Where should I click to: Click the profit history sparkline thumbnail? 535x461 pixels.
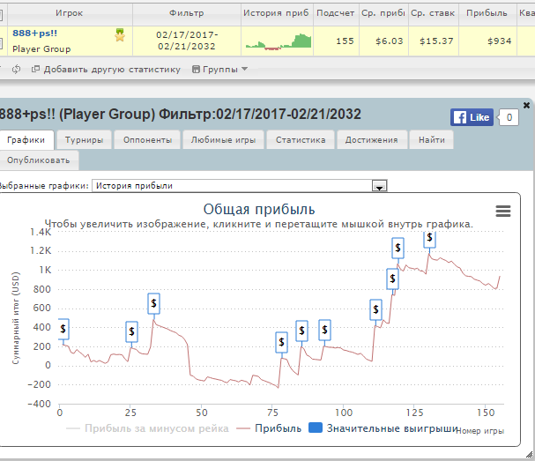tap(279, 41)
